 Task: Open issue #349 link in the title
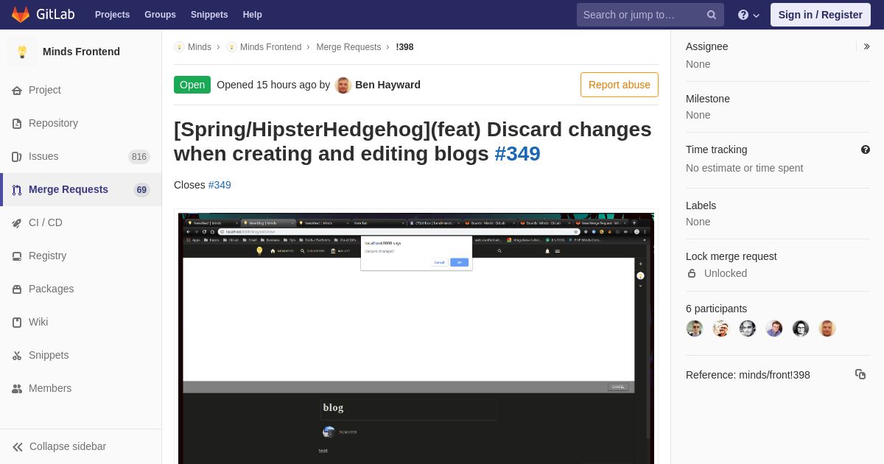click(517, 153)
